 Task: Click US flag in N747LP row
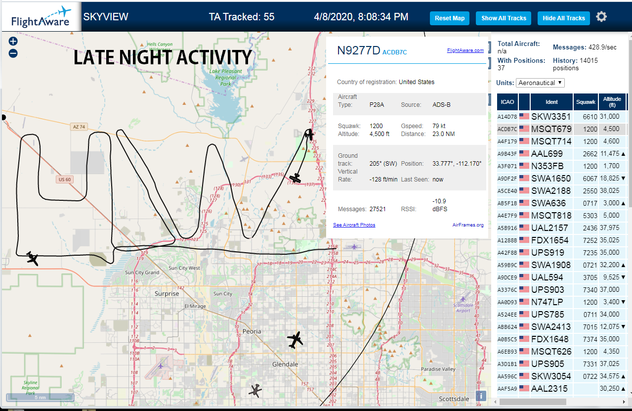(x=524, y=302)
